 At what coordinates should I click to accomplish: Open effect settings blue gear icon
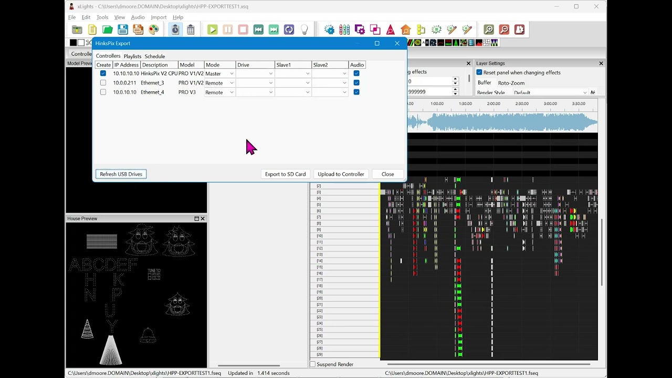click(x=329, y=30)
